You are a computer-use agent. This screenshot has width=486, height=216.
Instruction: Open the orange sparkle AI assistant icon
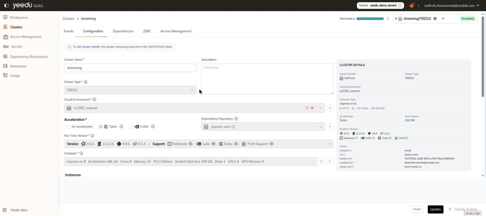412,6
